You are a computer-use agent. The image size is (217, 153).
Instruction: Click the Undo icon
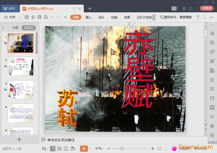coord(52,17)
